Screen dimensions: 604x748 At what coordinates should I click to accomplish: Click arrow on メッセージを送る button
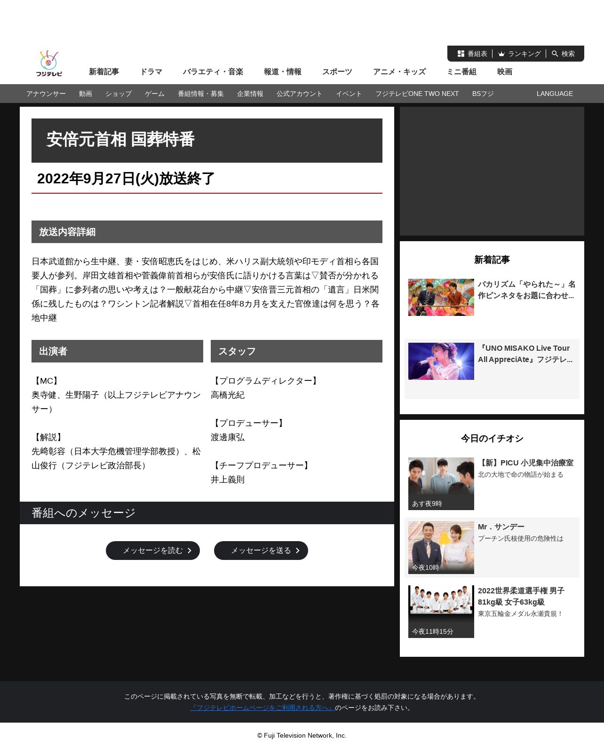tap(297, 551)
